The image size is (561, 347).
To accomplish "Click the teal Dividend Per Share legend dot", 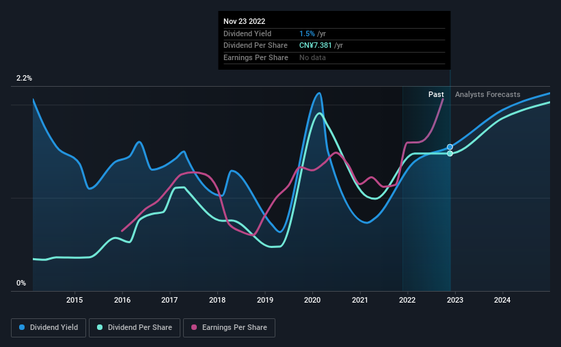I will click(x=100, y=327).
